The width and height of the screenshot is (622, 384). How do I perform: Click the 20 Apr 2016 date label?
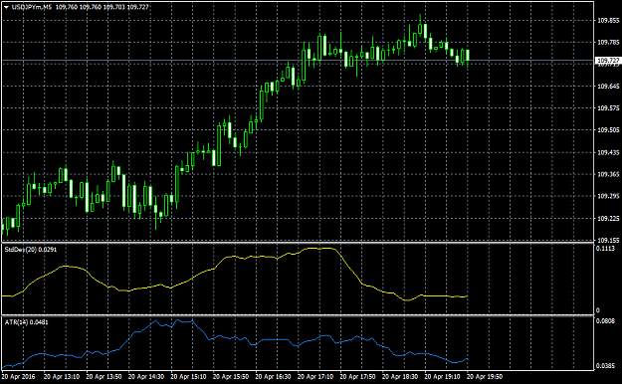coord(18,376)
